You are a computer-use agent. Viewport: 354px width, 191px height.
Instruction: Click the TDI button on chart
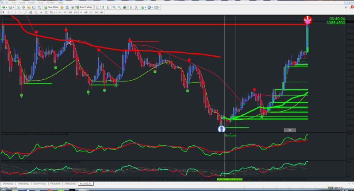click(x=290, y=130)
